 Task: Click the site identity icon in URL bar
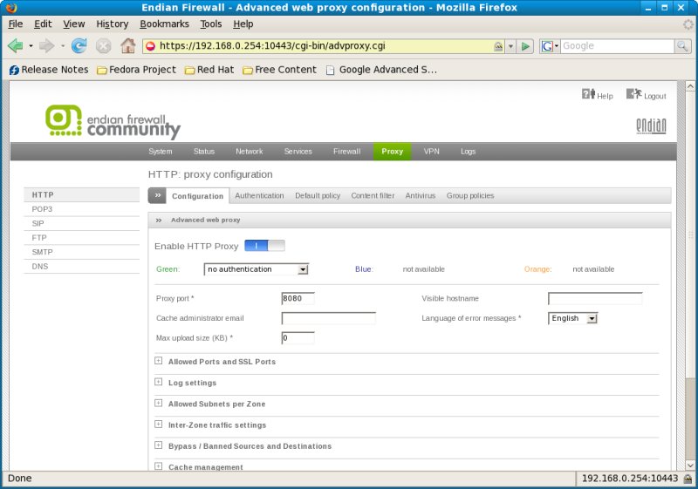pos(150,46)
